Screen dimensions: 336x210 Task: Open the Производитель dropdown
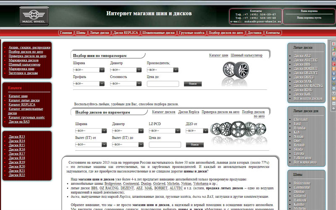coord(163,70)
